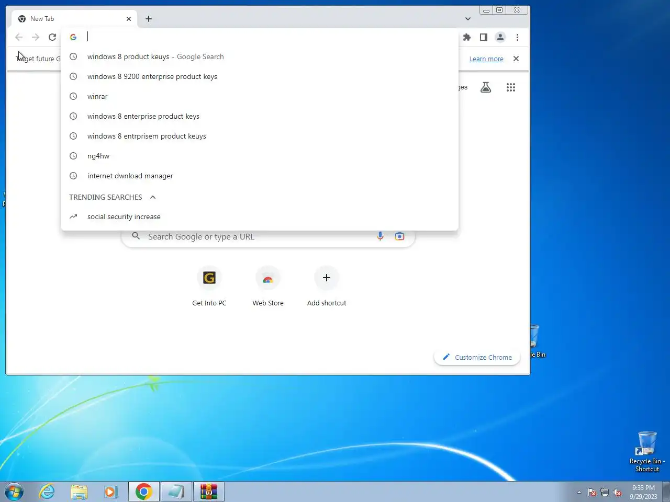The width and height of the screenshot is (670, 502).
Task: Pick suggestion windows 8 product keuys
Action: point(260,56)
